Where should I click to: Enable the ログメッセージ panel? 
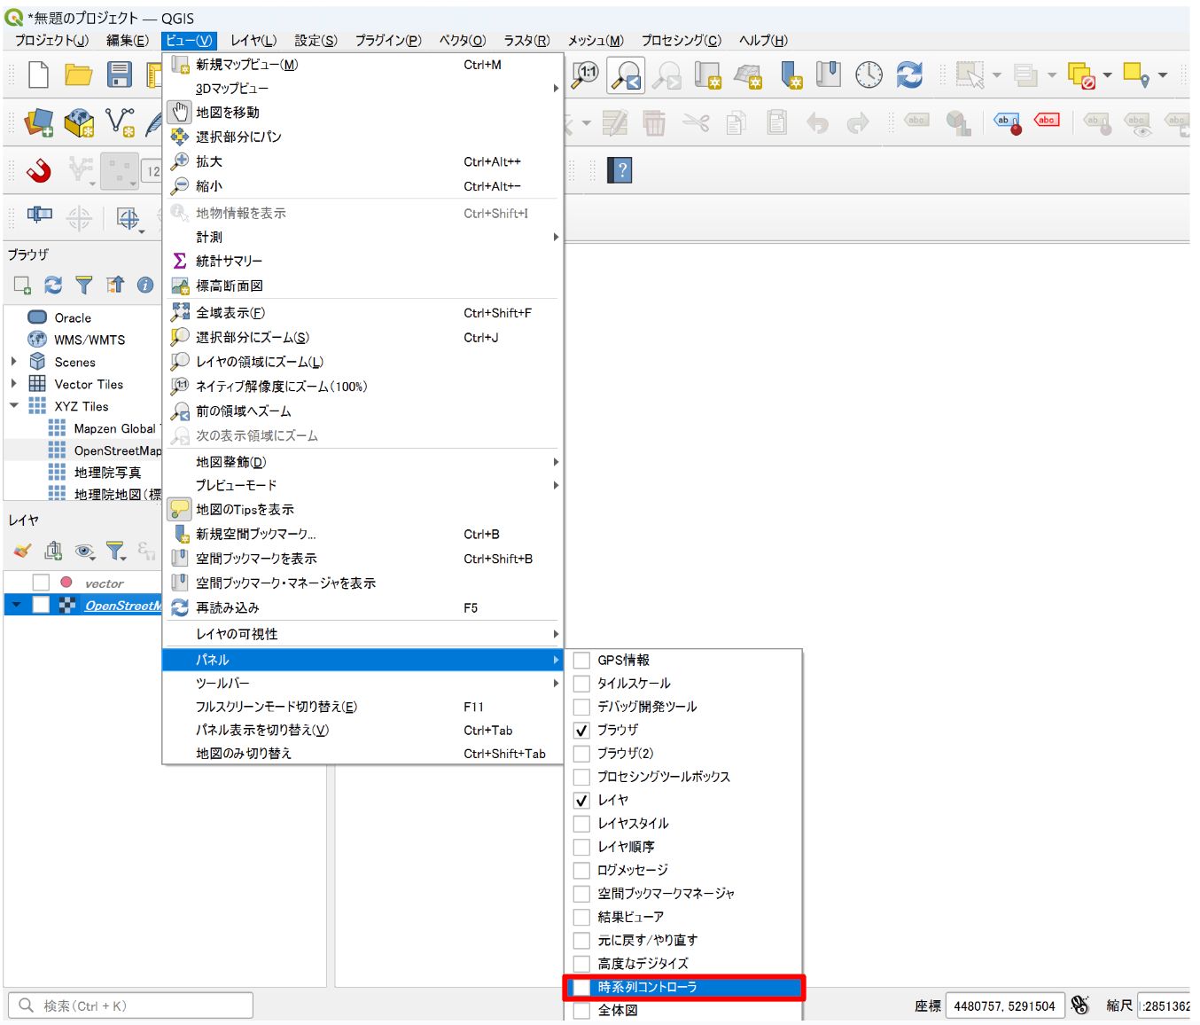(581, 871)
